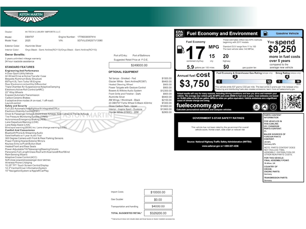306x229 pixels.
Task: Click the Gasoline Vehicle label
Action: coord(287,34)
